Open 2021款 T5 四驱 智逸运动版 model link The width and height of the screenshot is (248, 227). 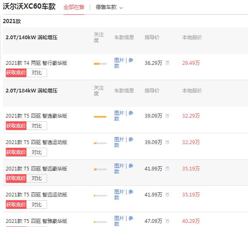[36, 142]
